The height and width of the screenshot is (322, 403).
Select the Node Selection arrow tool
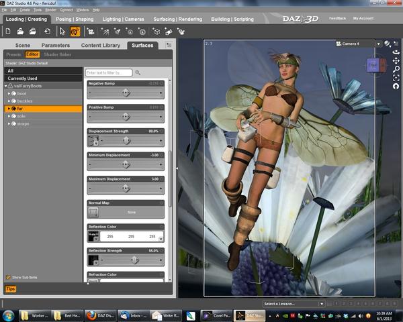(x=62, y=32)
